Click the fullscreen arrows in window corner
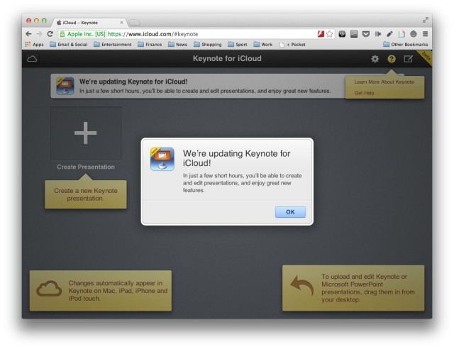Viewport: 454px width, 349px height. coord(426,20)
